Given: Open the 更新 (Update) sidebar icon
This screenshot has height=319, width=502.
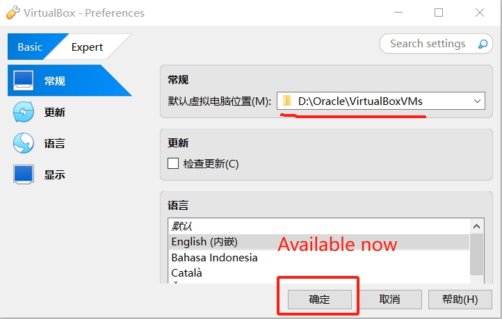Looking at the screenshot, I should (x=24, y=112).
